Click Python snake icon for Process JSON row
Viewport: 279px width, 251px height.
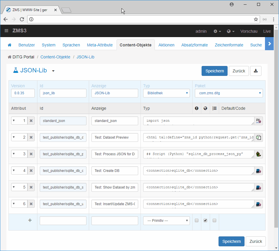click(x=259, y=154)
